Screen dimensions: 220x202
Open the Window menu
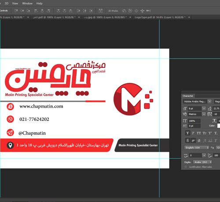click(x=27, y=3)
